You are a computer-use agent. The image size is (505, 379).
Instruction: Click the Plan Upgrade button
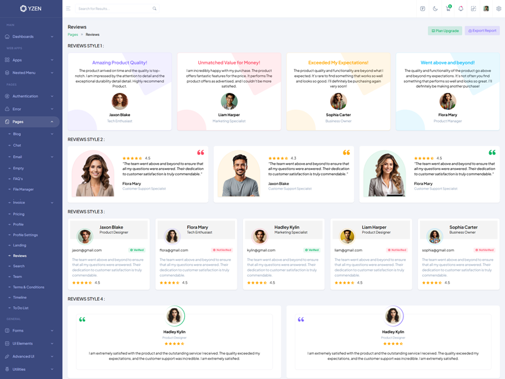click(x=445, y=30)
